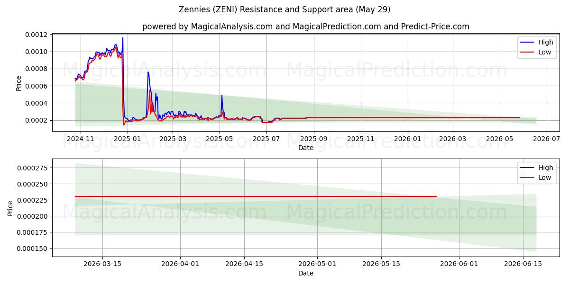
Task: Click the red flat Low line in bottom chart
Action: (256, 196)
